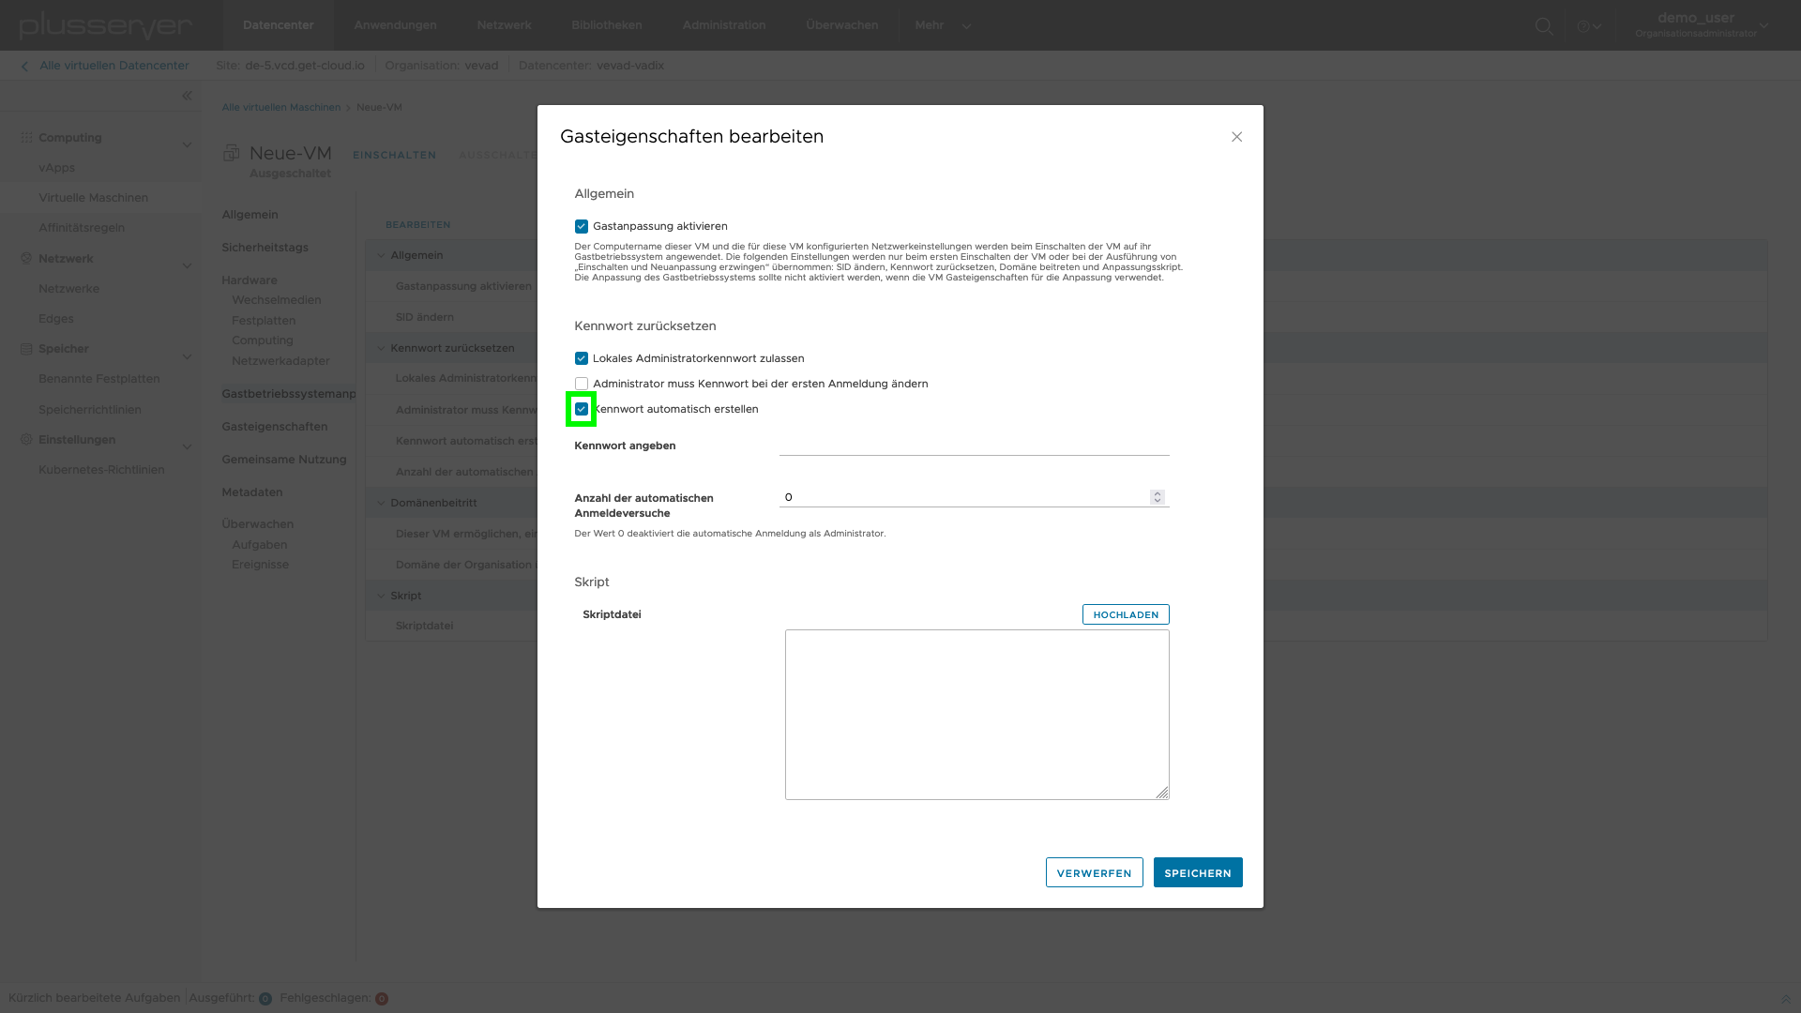This screenshot has height=1013, width=1801.
Task: Toggle Kennwort automatisch erstellen checkbox
Action: pyautogui.click(x=582, y=409)
